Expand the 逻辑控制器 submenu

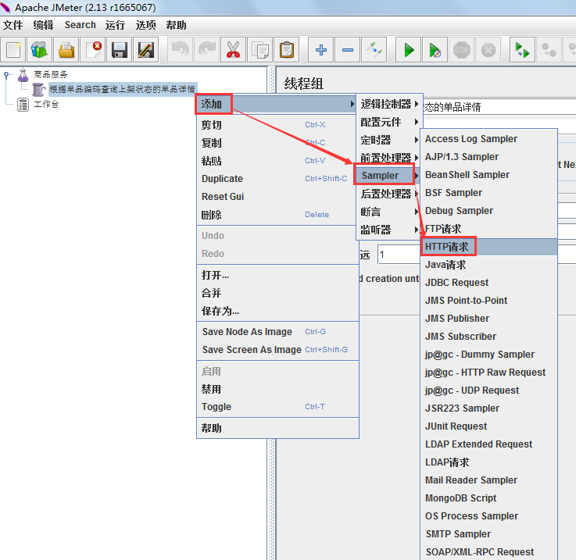coord(386,104)
